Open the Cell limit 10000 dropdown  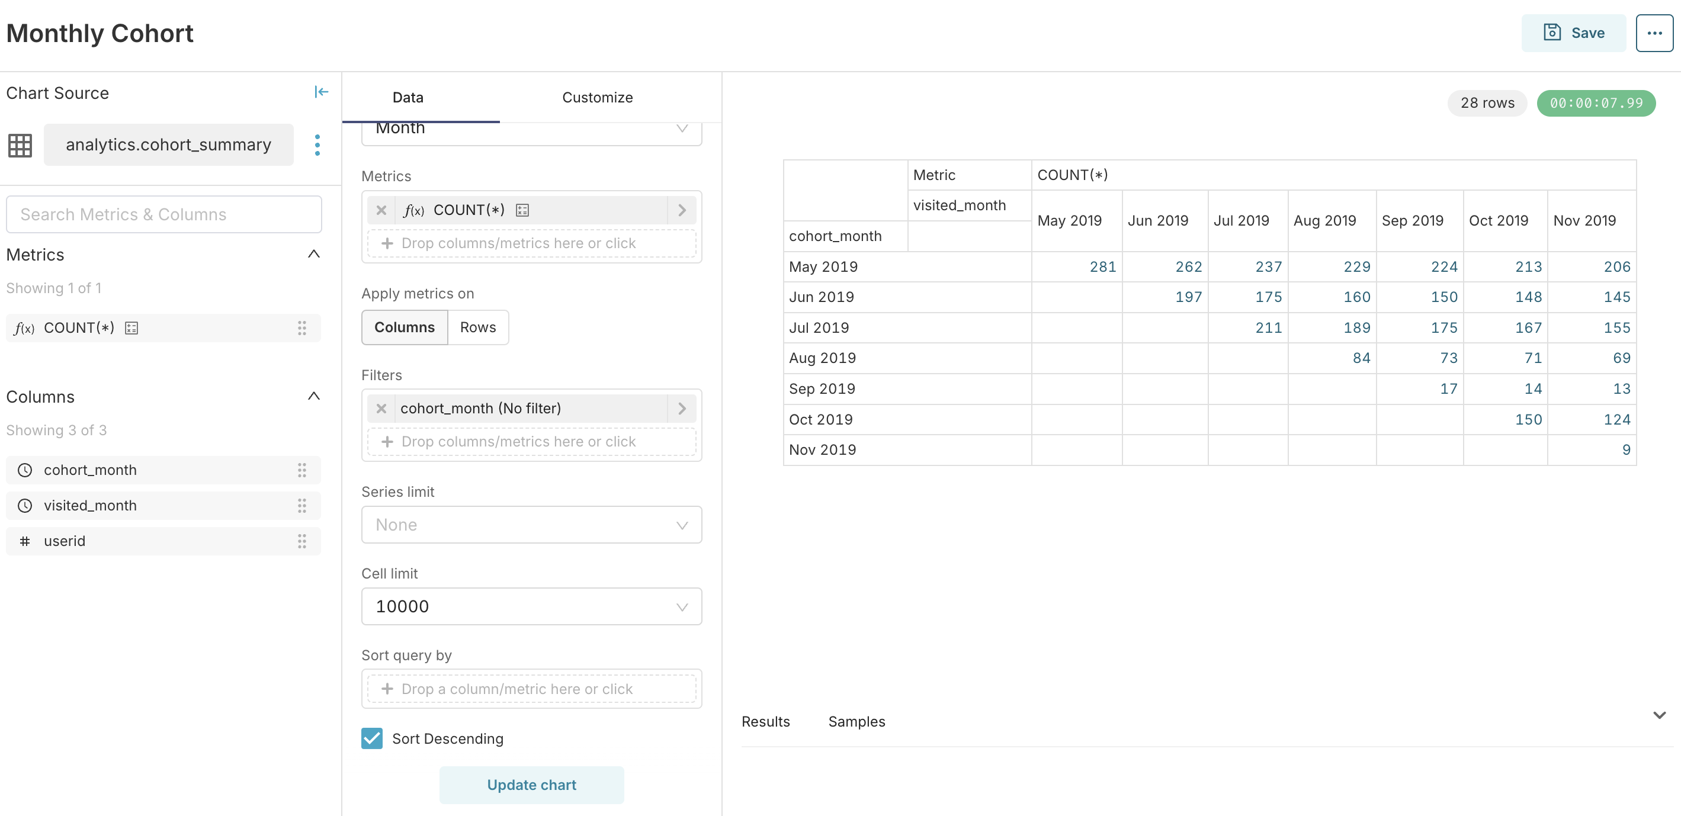(x=531, y=606)
